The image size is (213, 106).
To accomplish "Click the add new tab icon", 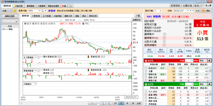I will point(71,5).
